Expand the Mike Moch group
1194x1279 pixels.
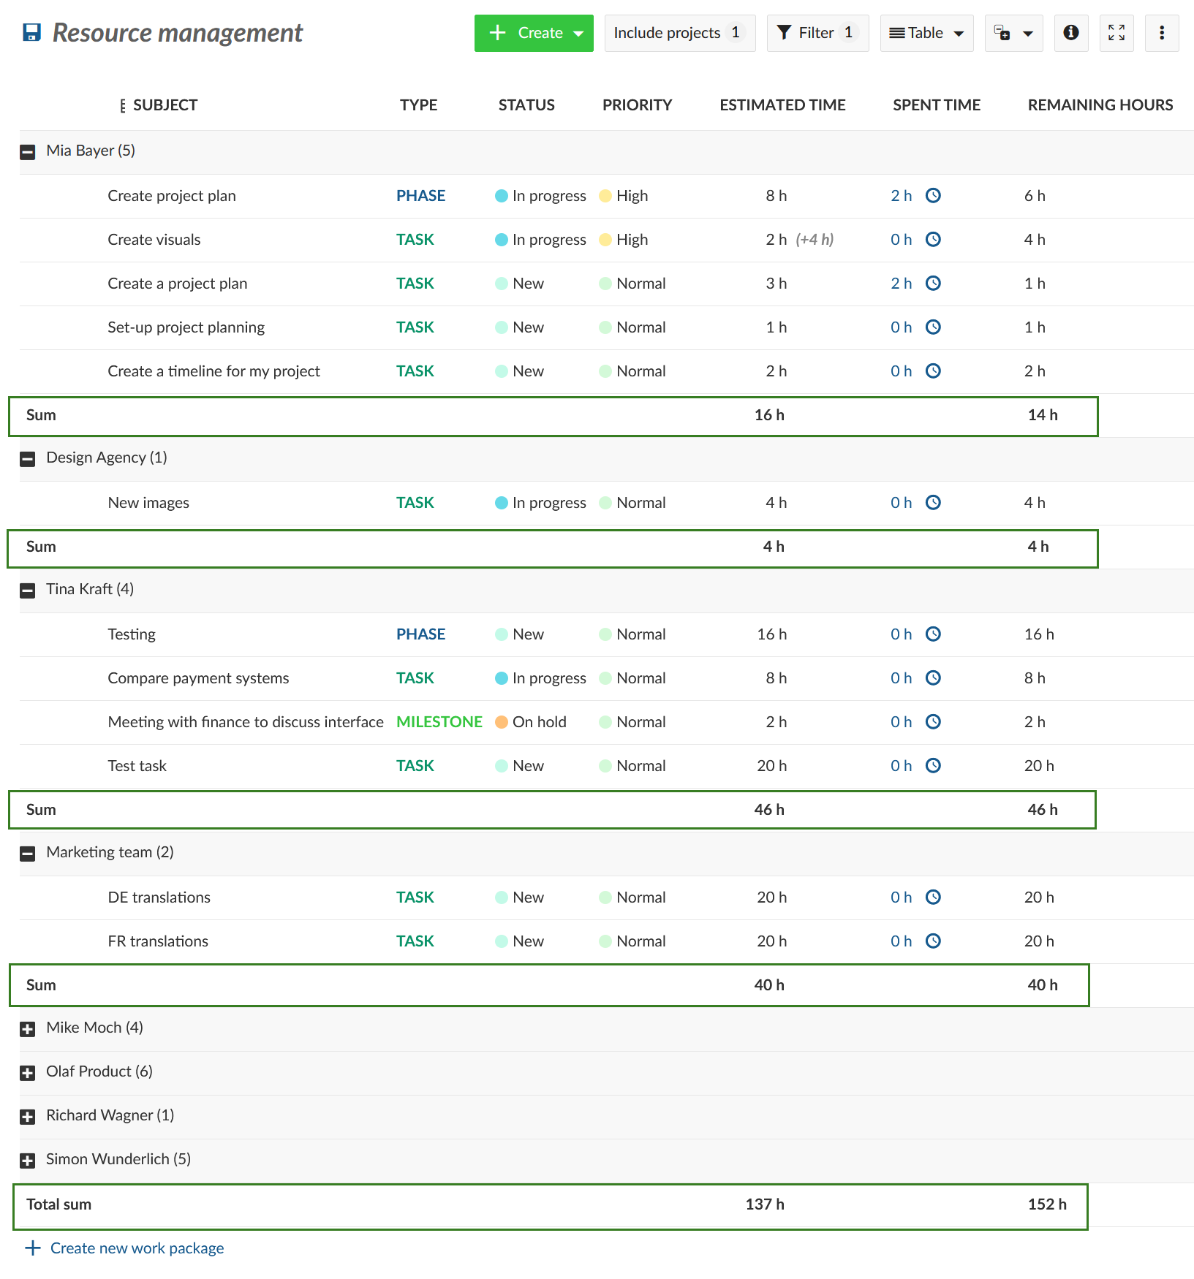(28, 1029)
